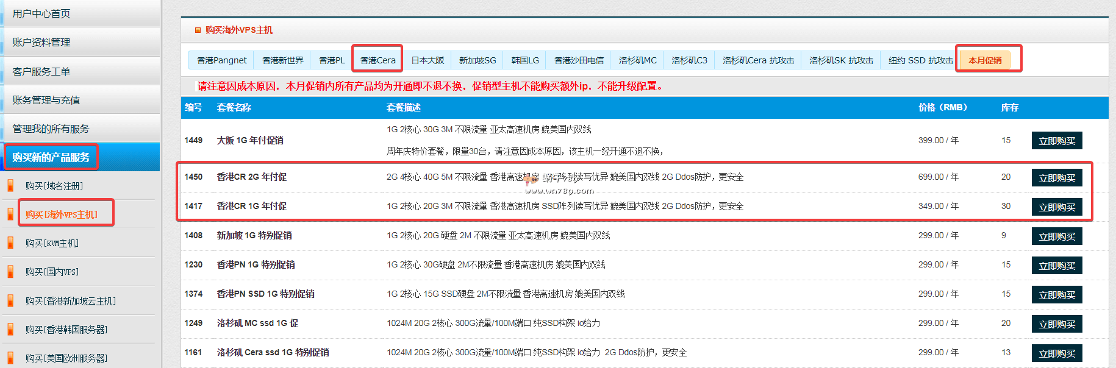Select the 纽约 SSD 抗攻击 tab
The height and width of the screenshot is (368, 1116).
(x=920, y=60)
